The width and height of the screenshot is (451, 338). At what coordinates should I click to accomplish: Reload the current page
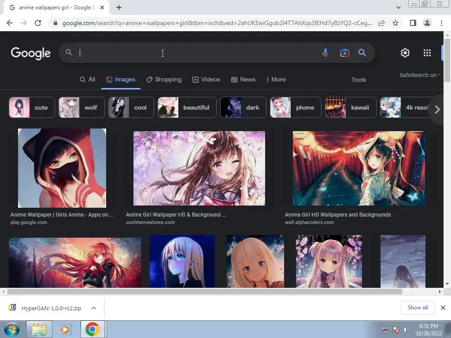pos(38,23)
